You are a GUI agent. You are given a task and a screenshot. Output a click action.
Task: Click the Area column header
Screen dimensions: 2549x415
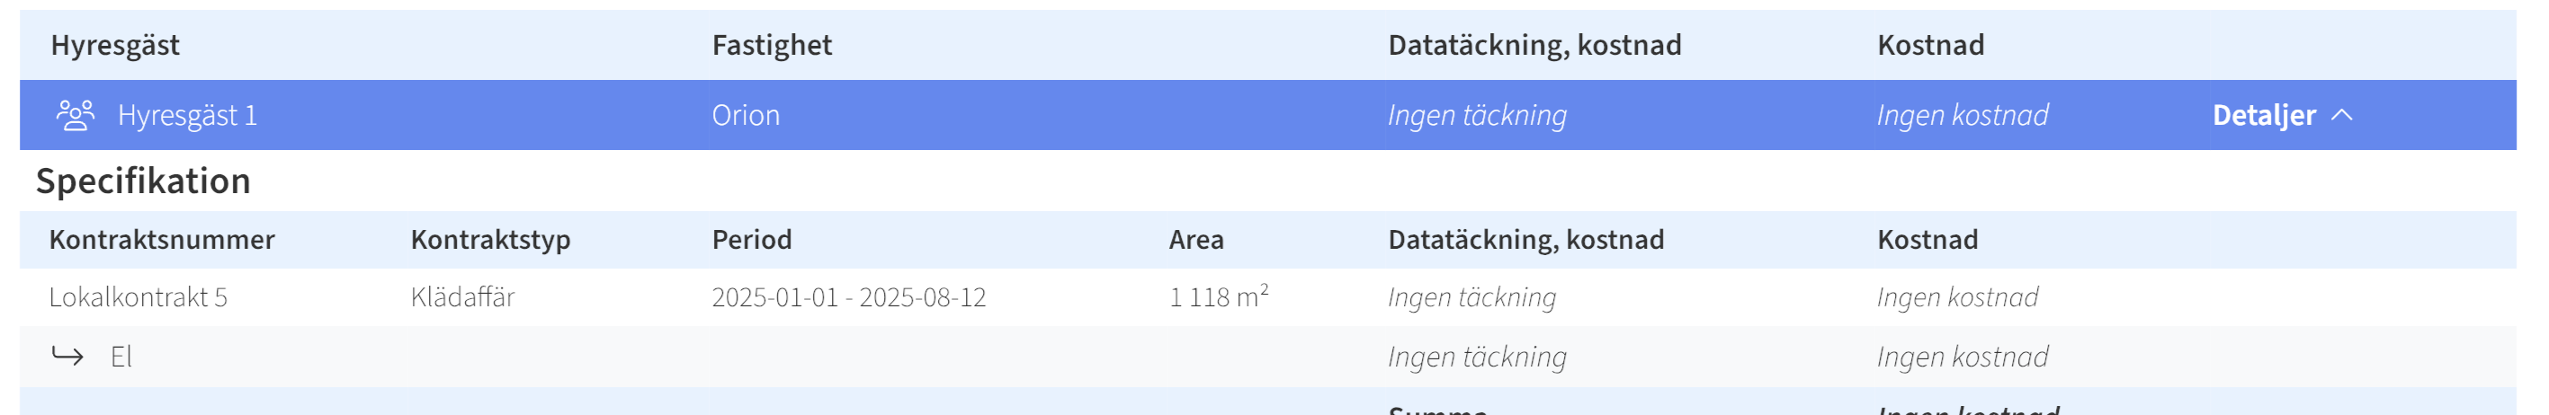click(1196, 240)
